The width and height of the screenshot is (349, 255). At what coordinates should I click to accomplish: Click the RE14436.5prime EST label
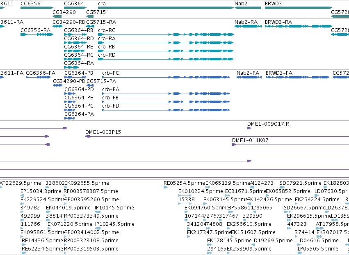42,240
